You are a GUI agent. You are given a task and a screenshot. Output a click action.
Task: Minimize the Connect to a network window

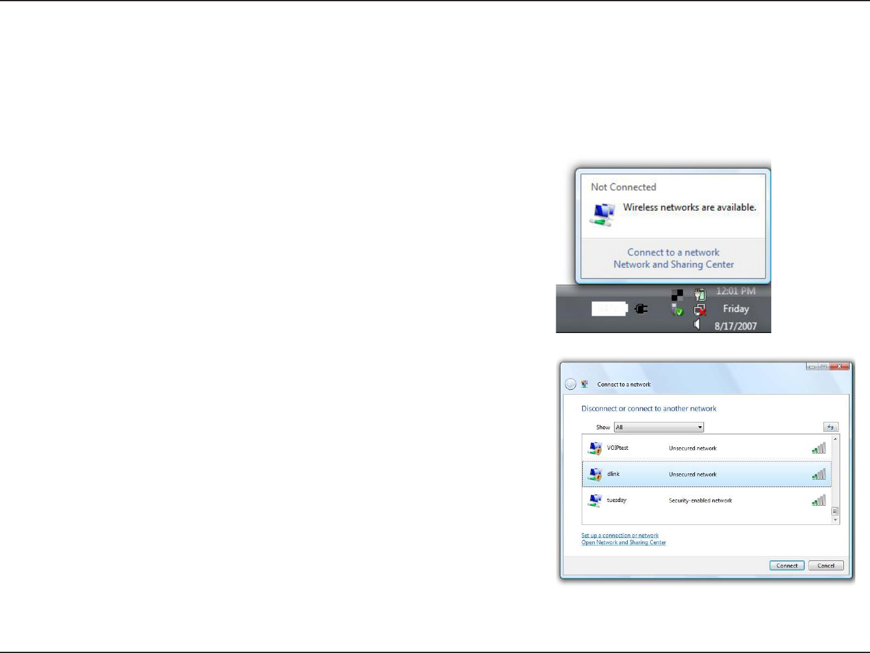click(x=812, y=367)
